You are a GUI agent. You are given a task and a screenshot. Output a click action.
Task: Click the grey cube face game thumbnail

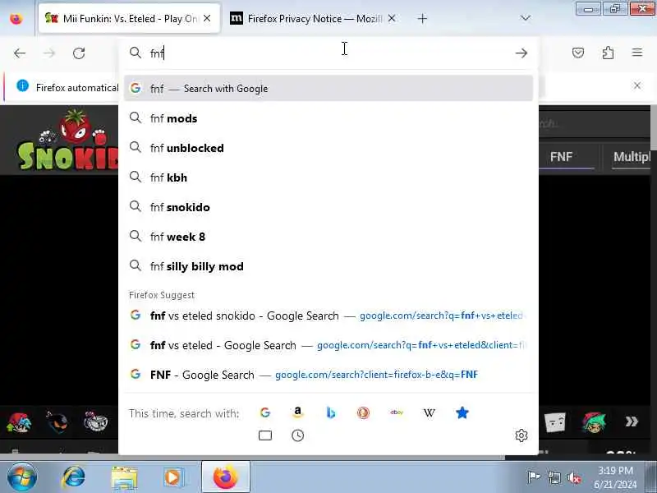point(555,422)
